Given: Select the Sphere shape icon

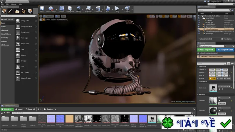Looking at the screenshot, I should pos(18,55).
